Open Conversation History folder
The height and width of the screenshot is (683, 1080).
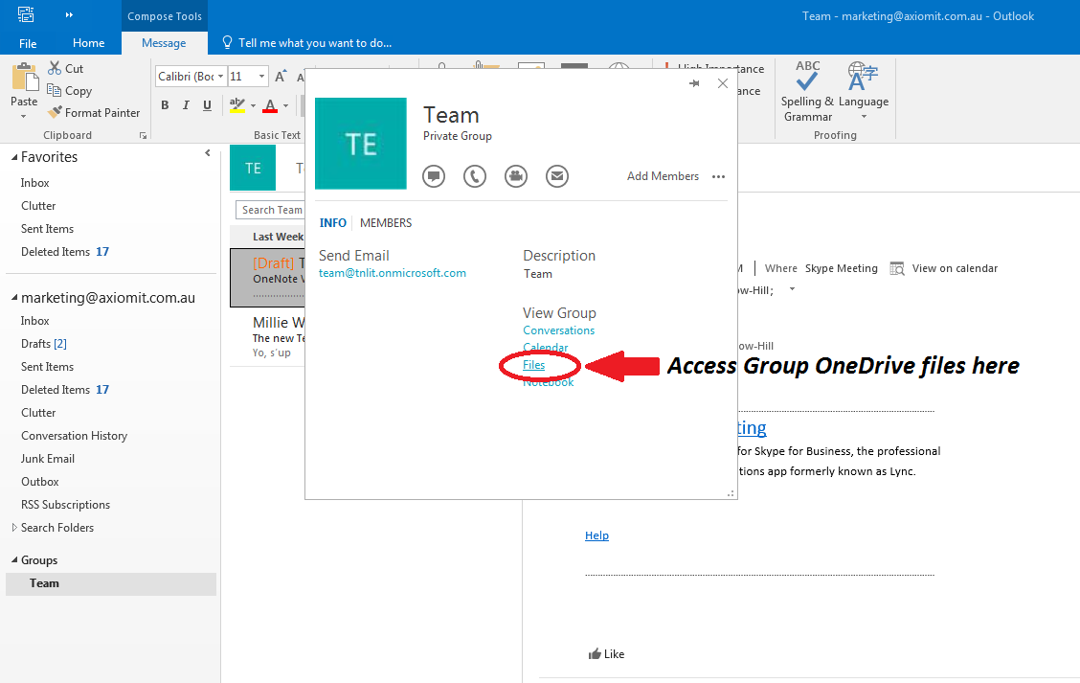pos(75,436)
